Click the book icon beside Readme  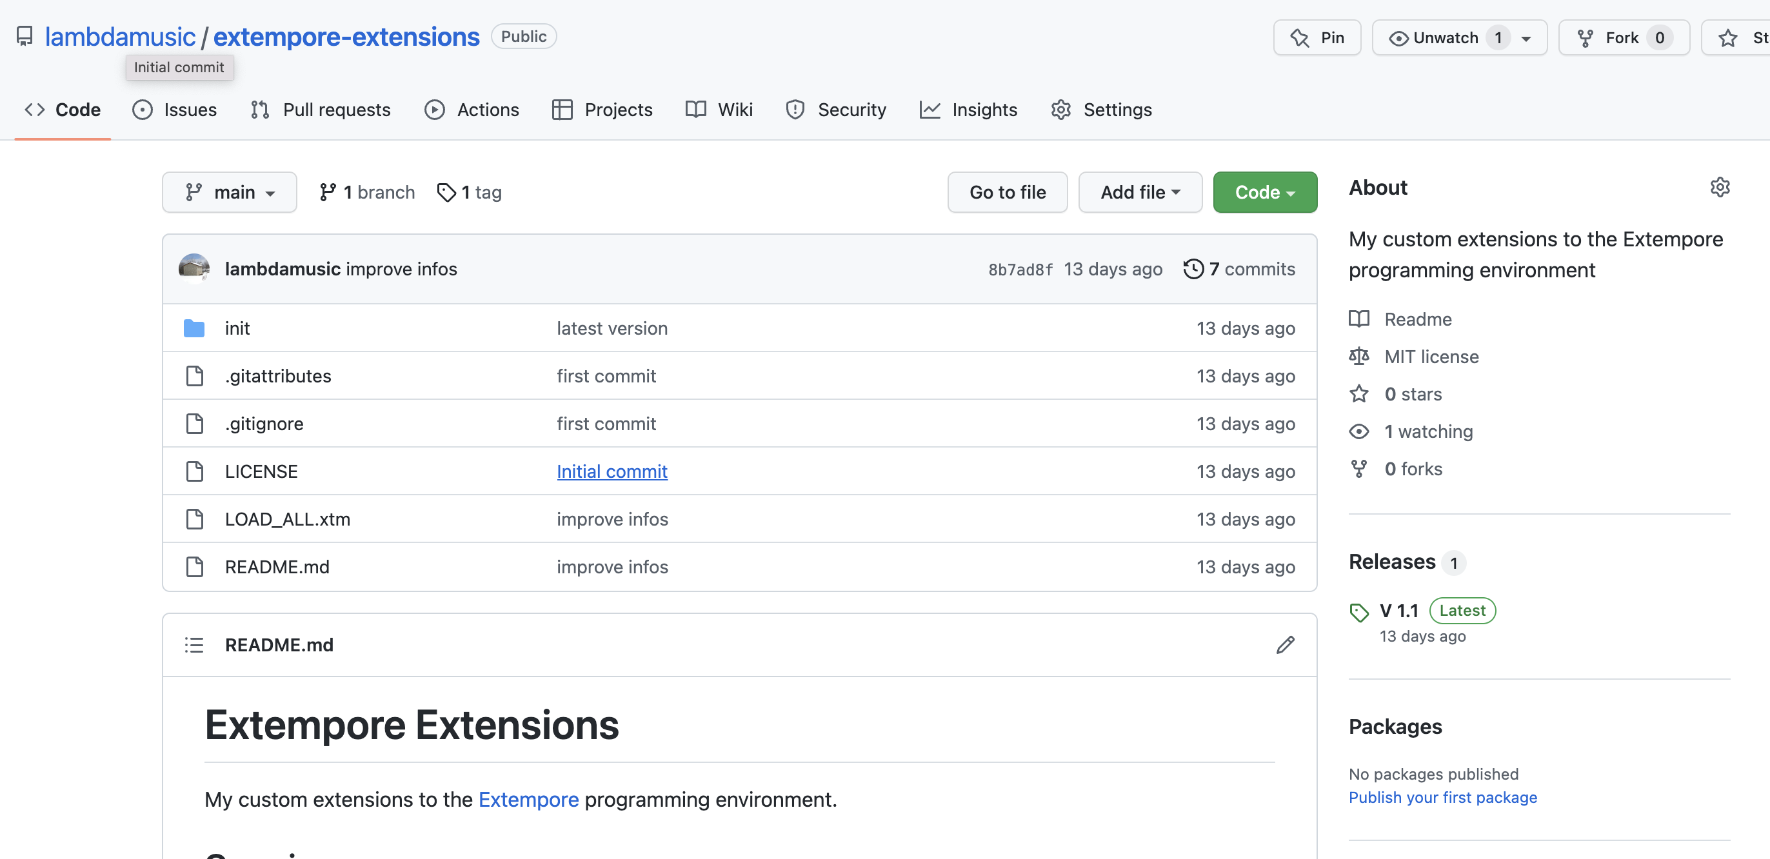point(1359,319)
